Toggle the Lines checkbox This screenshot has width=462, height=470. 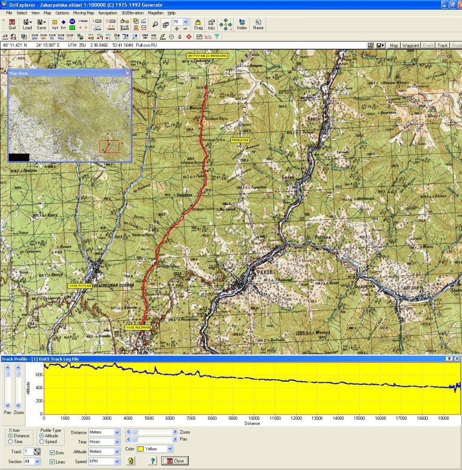tap(53, 461)
